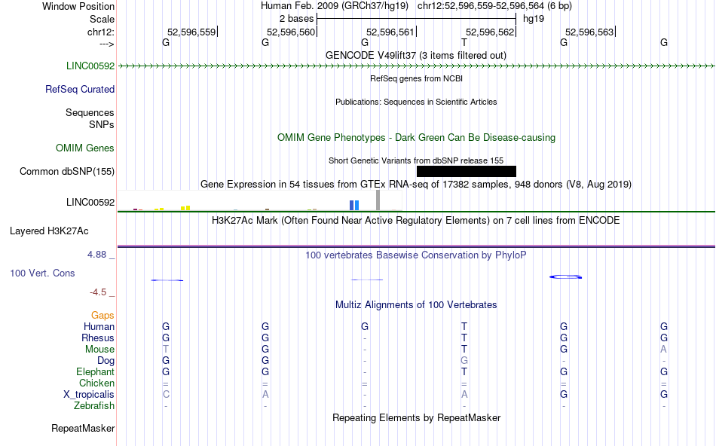Click the RefSeq Curated track label
This screenshot has height=446, width=716.
point(80,89)
